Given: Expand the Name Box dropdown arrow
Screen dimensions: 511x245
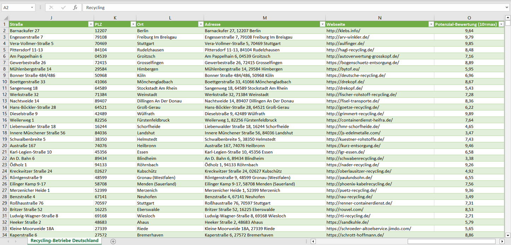Looking at the screenshot, I should click(x=32, y=7).
